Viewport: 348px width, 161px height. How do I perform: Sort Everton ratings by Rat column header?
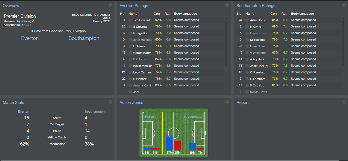[167, 14]
